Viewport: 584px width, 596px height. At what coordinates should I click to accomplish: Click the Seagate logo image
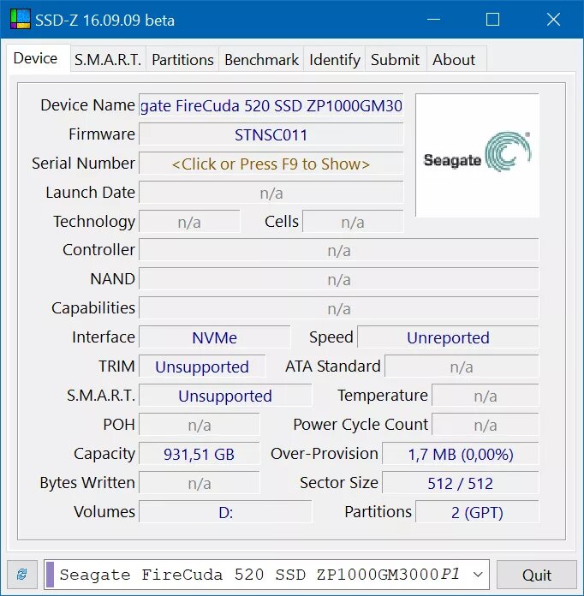[477, 156]
